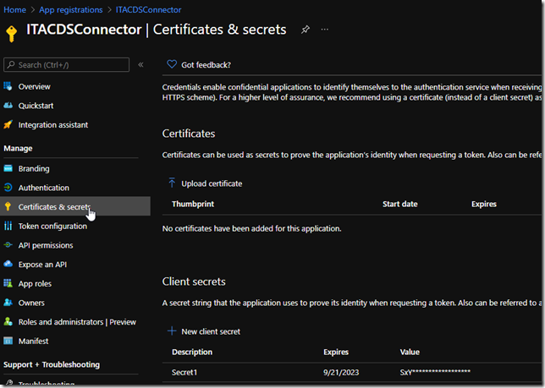Click the API permissions icon
Image resolution: width=545 pixels, height=388 pixels.
click(x=8, y=245)
